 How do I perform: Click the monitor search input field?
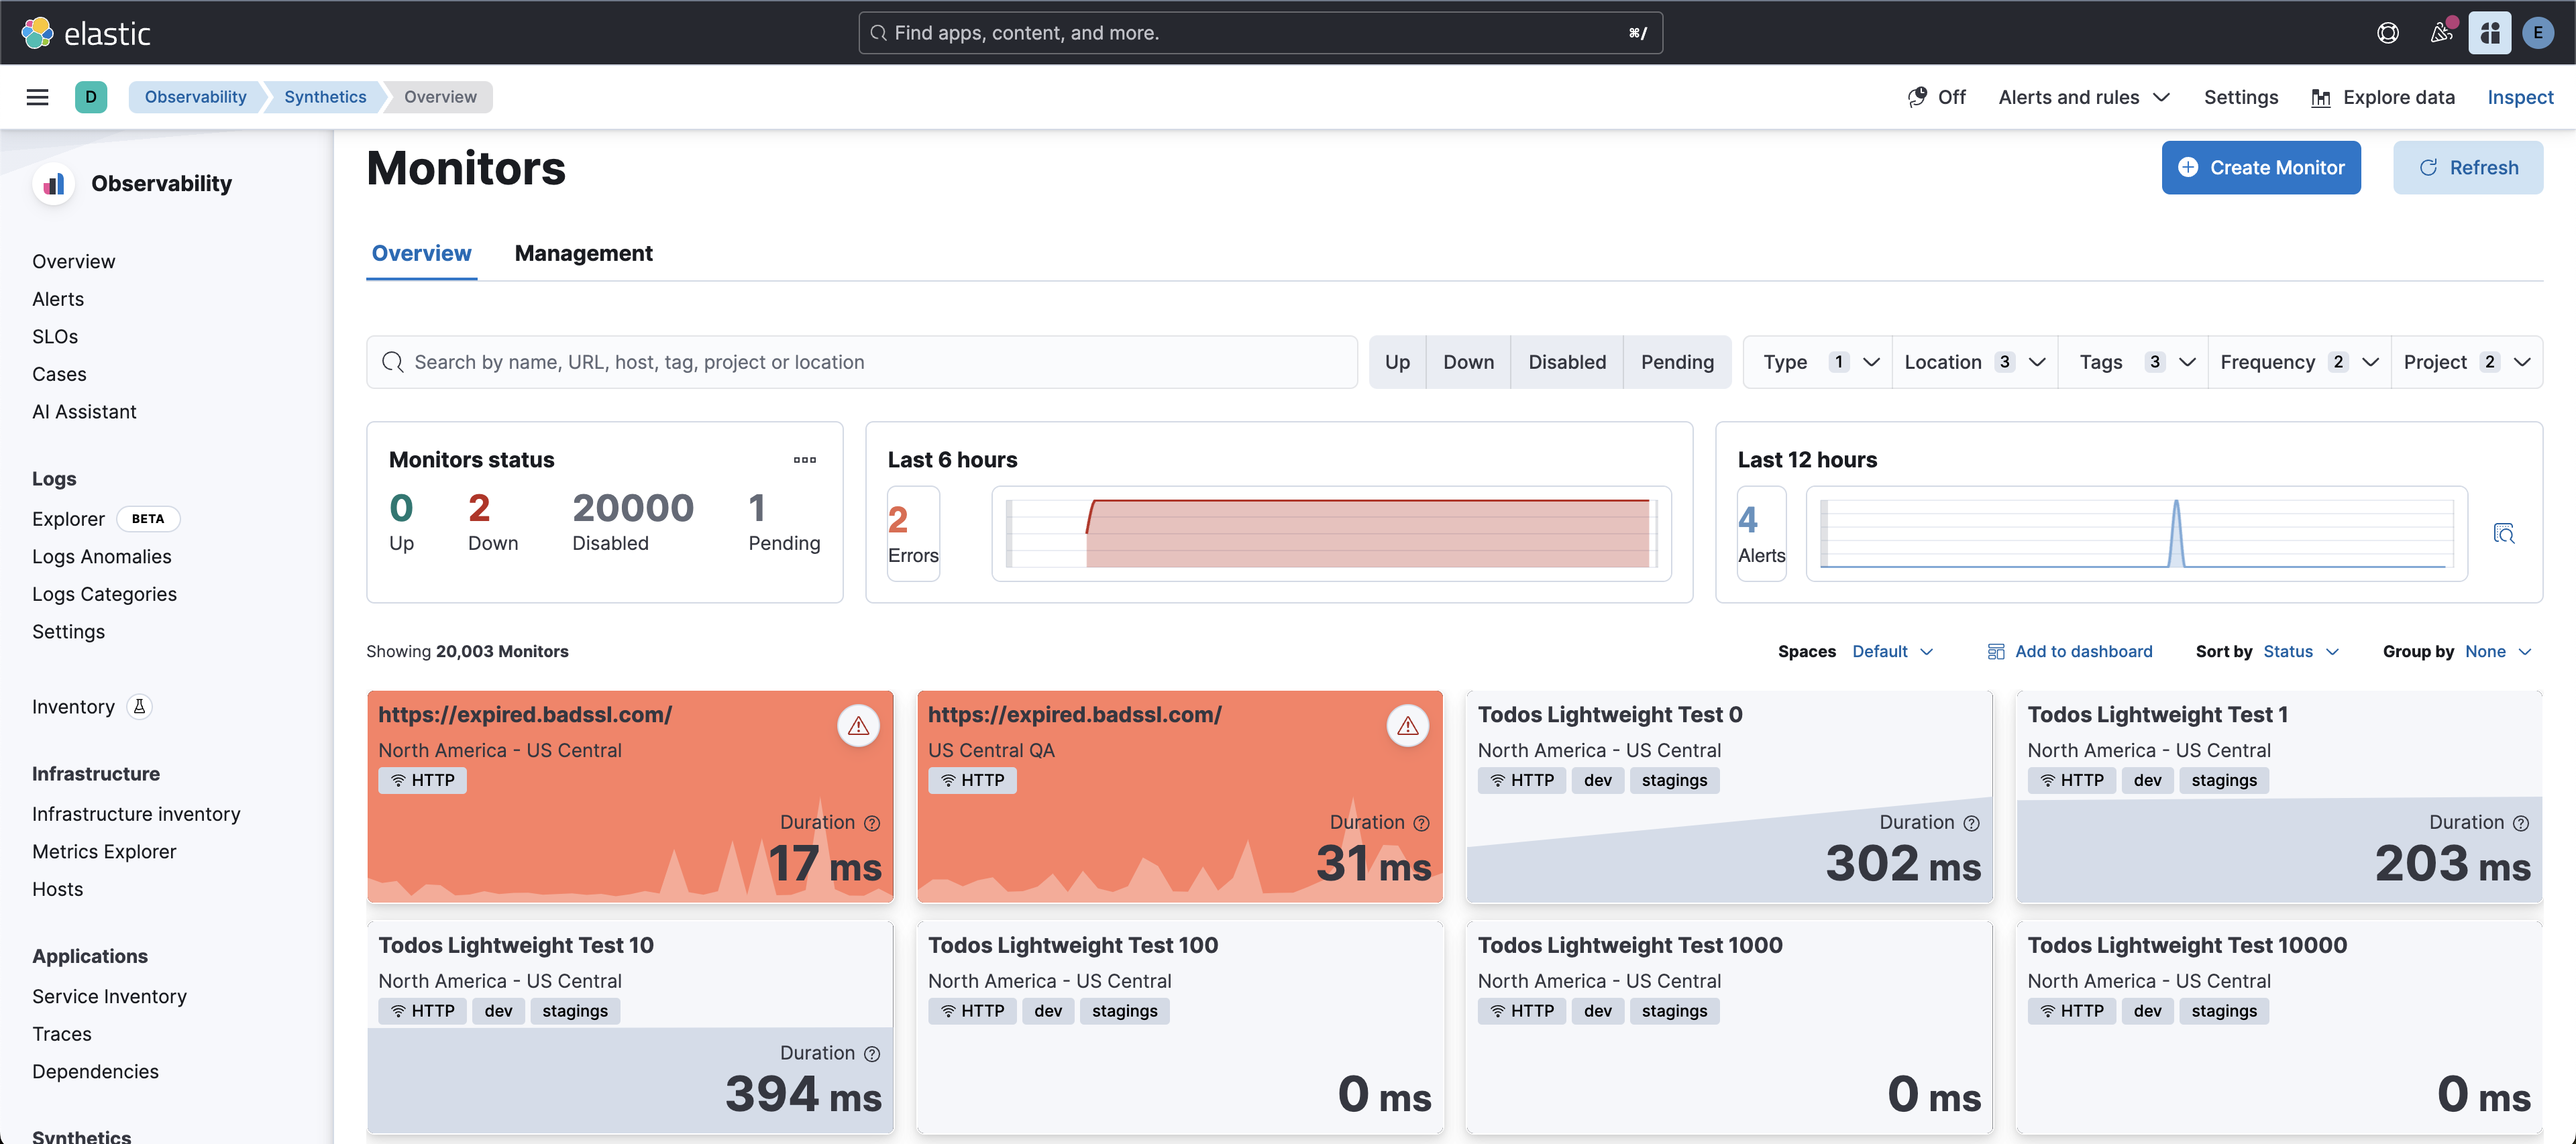pyautogui.click(x=861, y=362)
